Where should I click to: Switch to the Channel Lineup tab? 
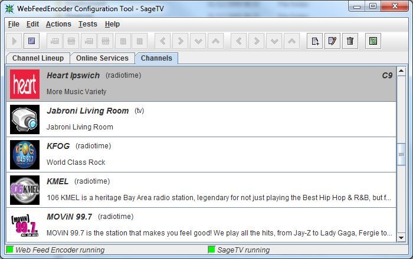click(x=38, y=58)
